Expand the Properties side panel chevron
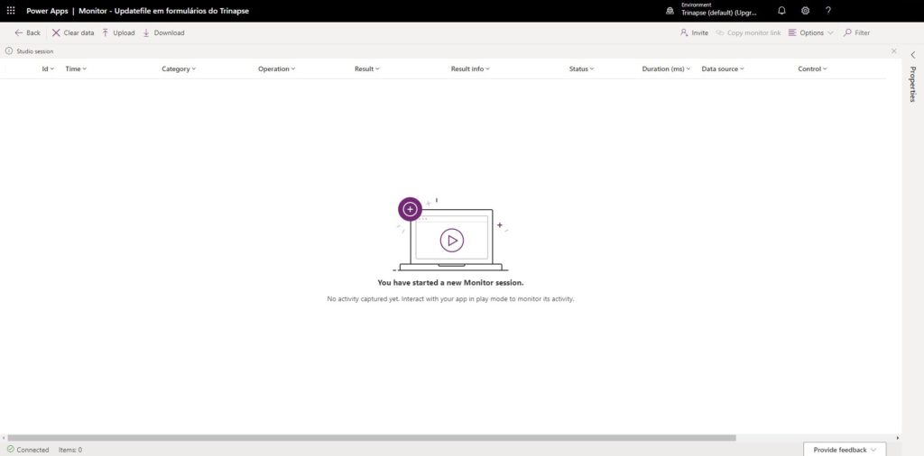The width and height of the screenshot is (924, 456). coord(913,55)
